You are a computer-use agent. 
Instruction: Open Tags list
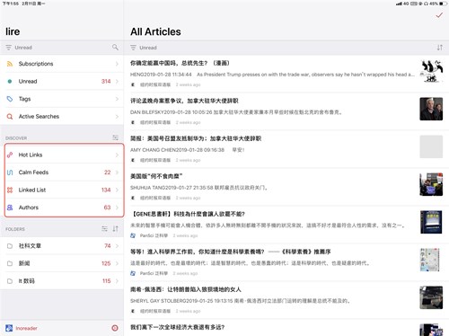point(62,99)
